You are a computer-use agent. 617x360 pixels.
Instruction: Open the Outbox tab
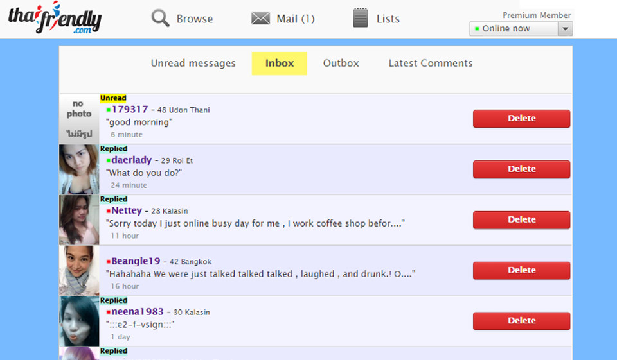click(341, 64)
